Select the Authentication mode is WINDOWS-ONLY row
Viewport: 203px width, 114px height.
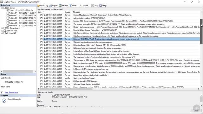coord(118,18)
